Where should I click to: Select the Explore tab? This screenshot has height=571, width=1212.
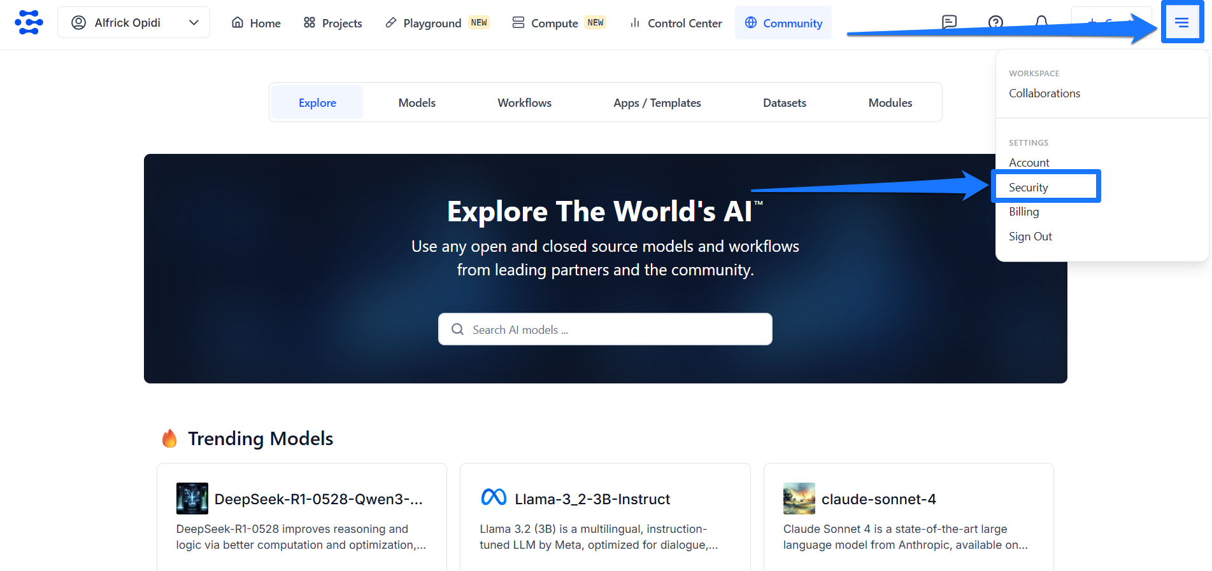pos(317,102)
